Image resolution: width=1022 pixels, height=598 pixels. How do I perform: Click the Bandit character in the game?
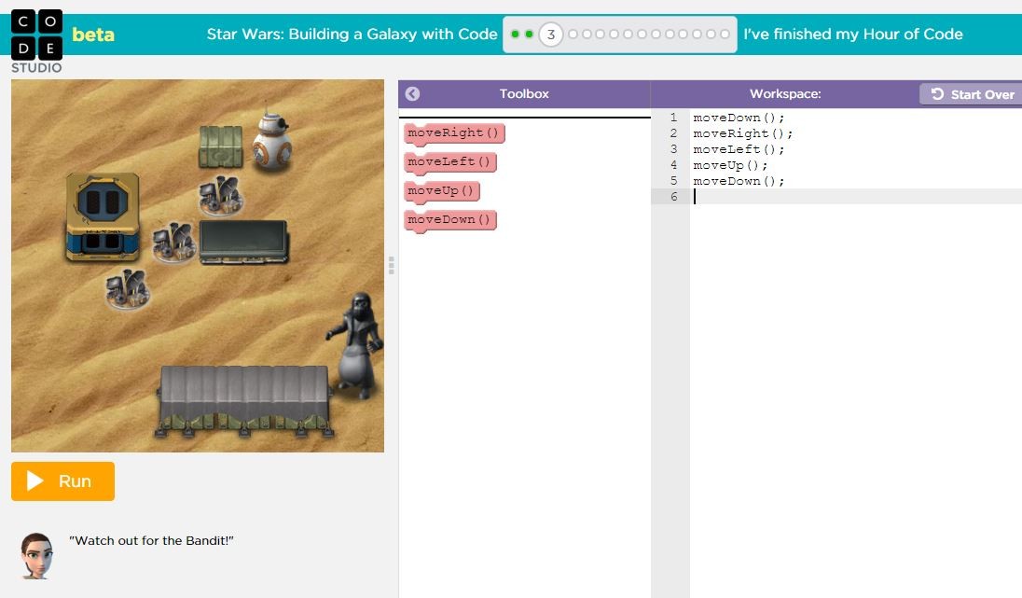[356, 345]
